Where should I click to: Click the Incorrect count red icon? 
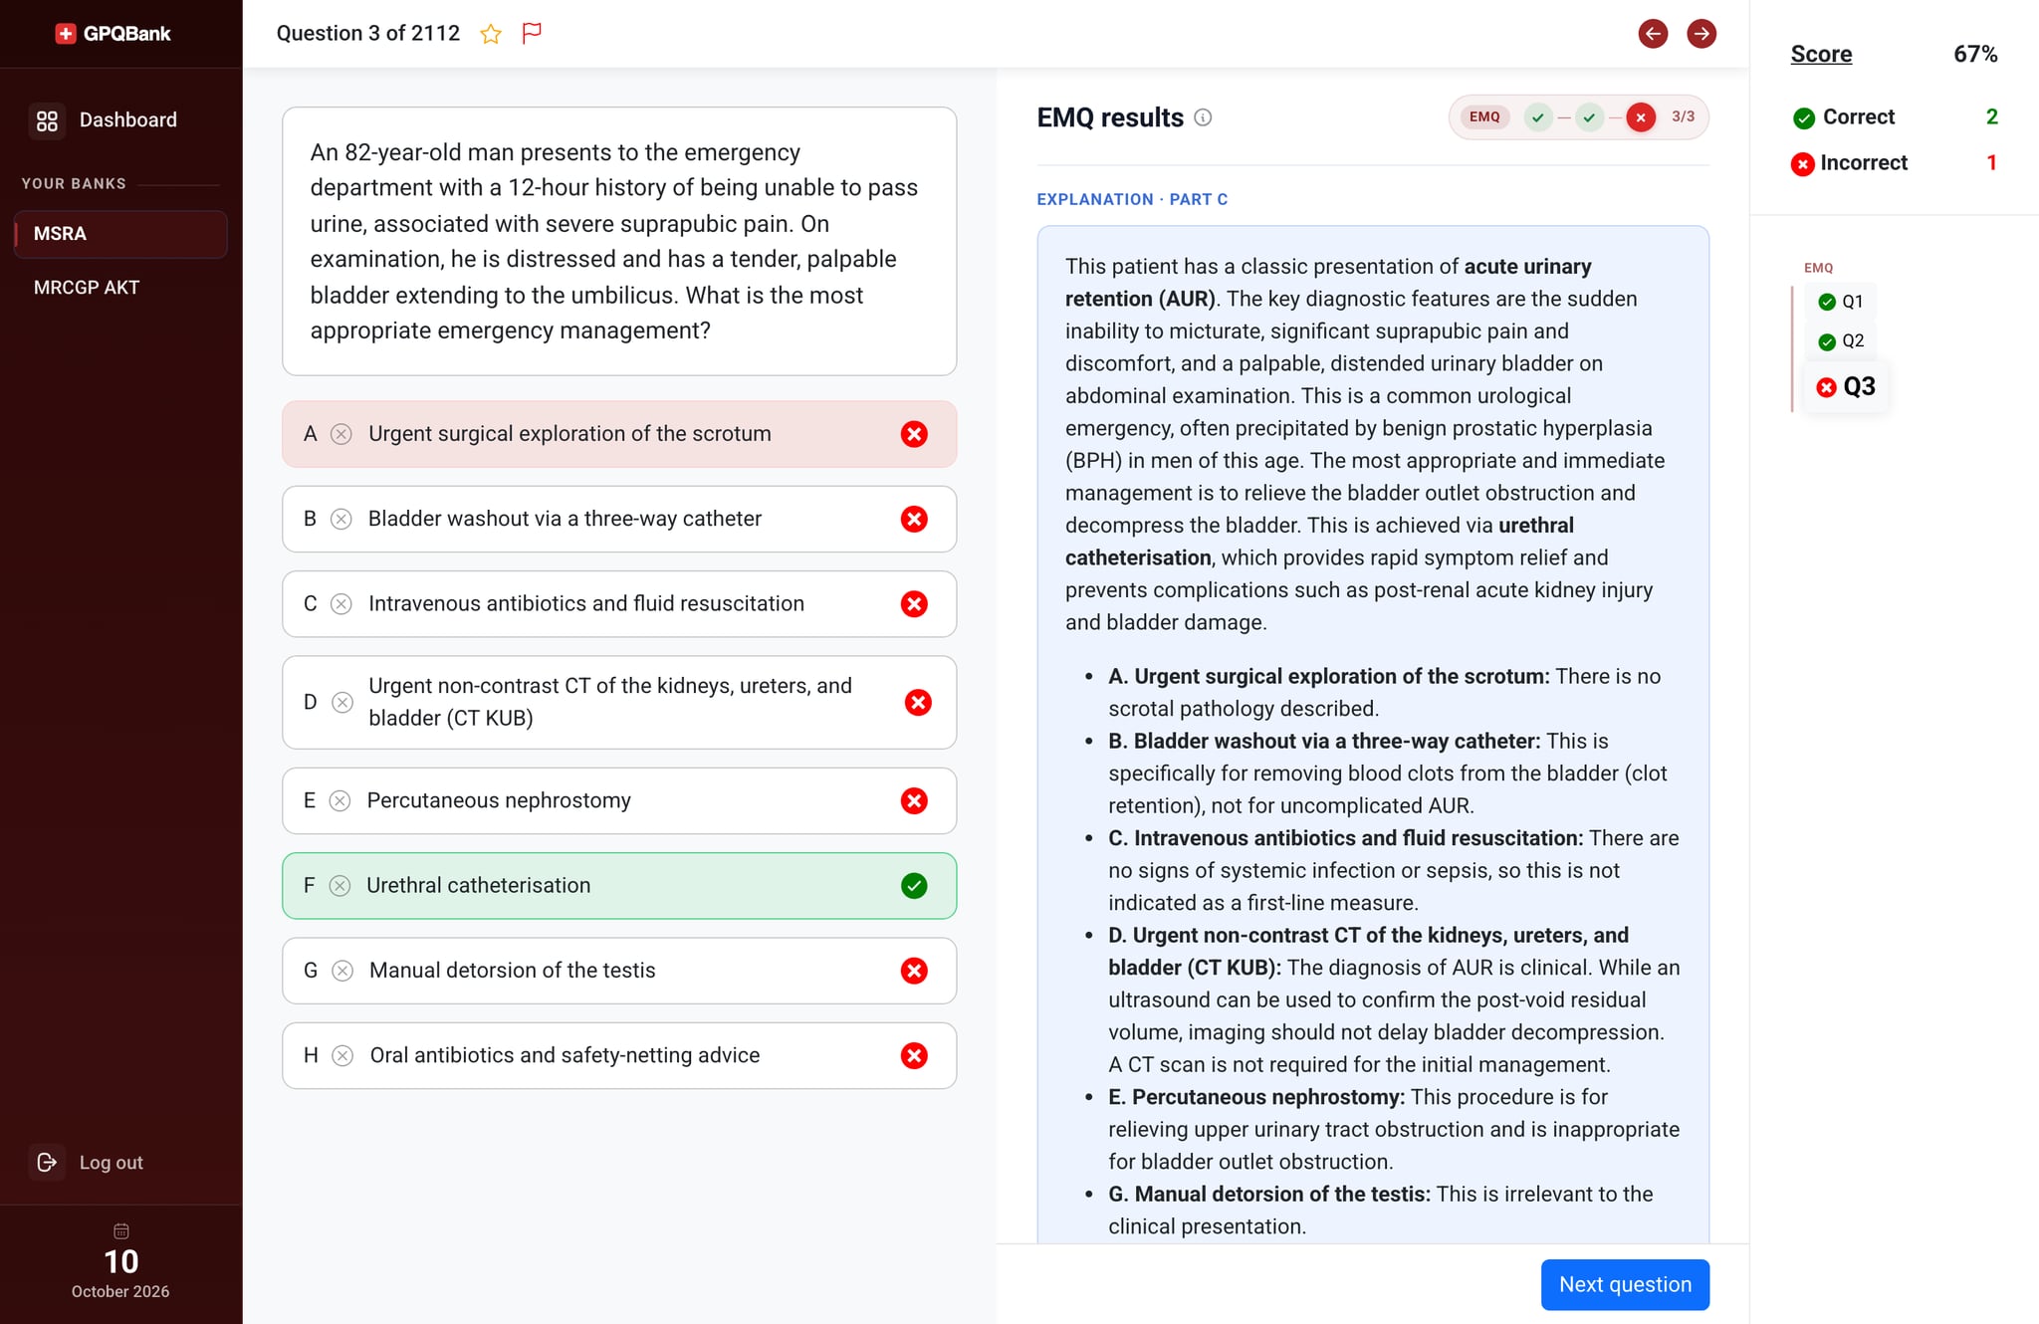(1802, 164)
